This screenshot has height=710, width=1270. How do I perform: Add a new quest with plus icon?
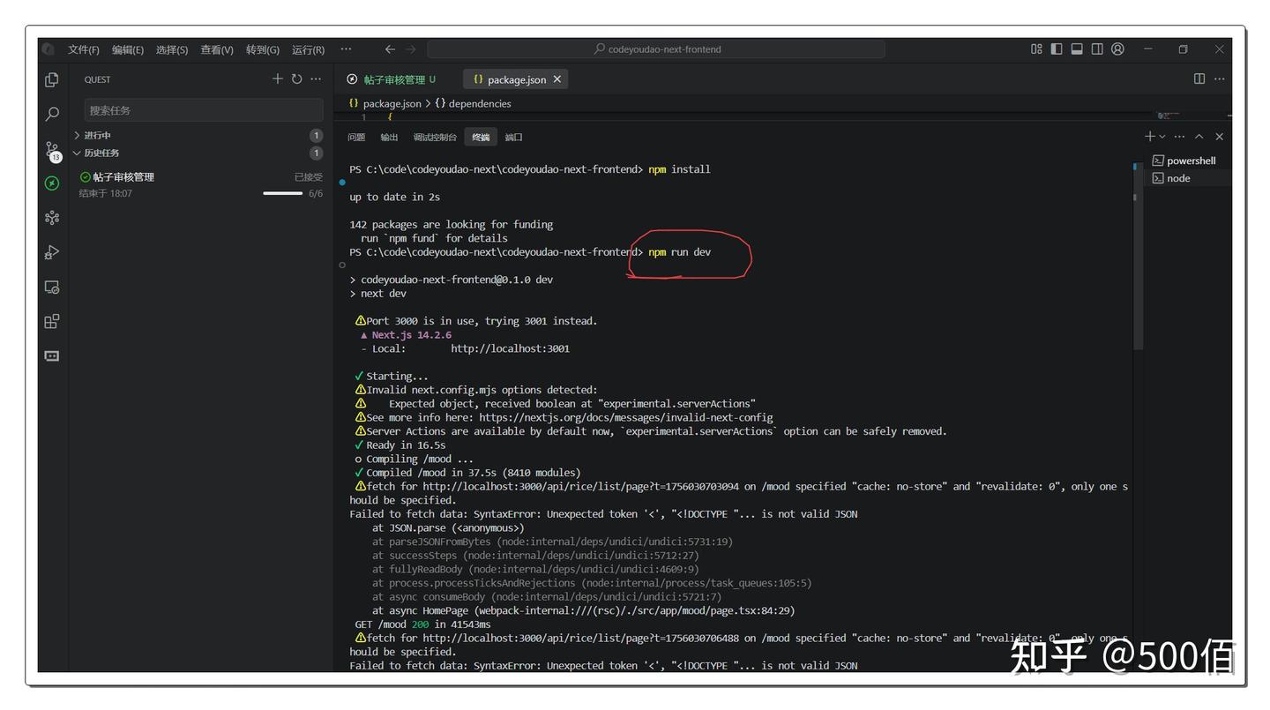278,79
